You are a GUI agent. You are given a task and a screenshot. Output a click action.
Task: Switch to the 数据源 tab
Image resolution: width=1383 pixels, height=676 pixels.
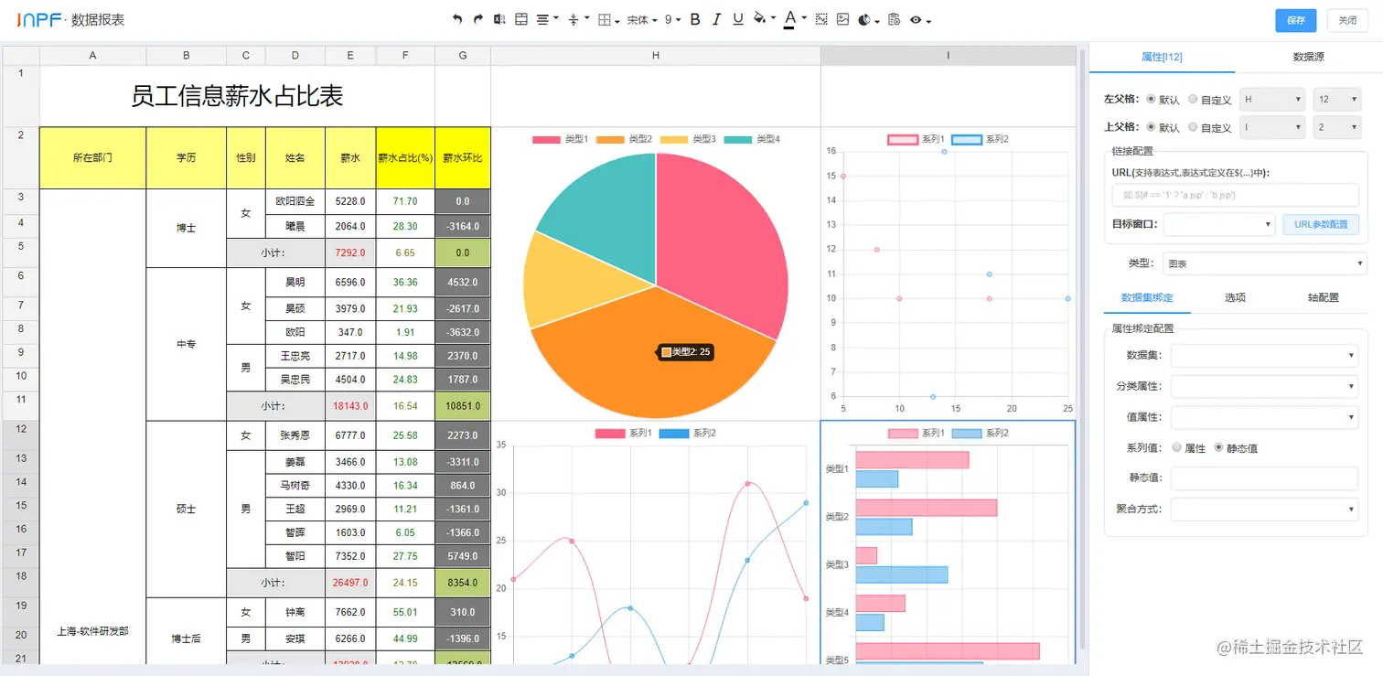tap(1308, 57)
